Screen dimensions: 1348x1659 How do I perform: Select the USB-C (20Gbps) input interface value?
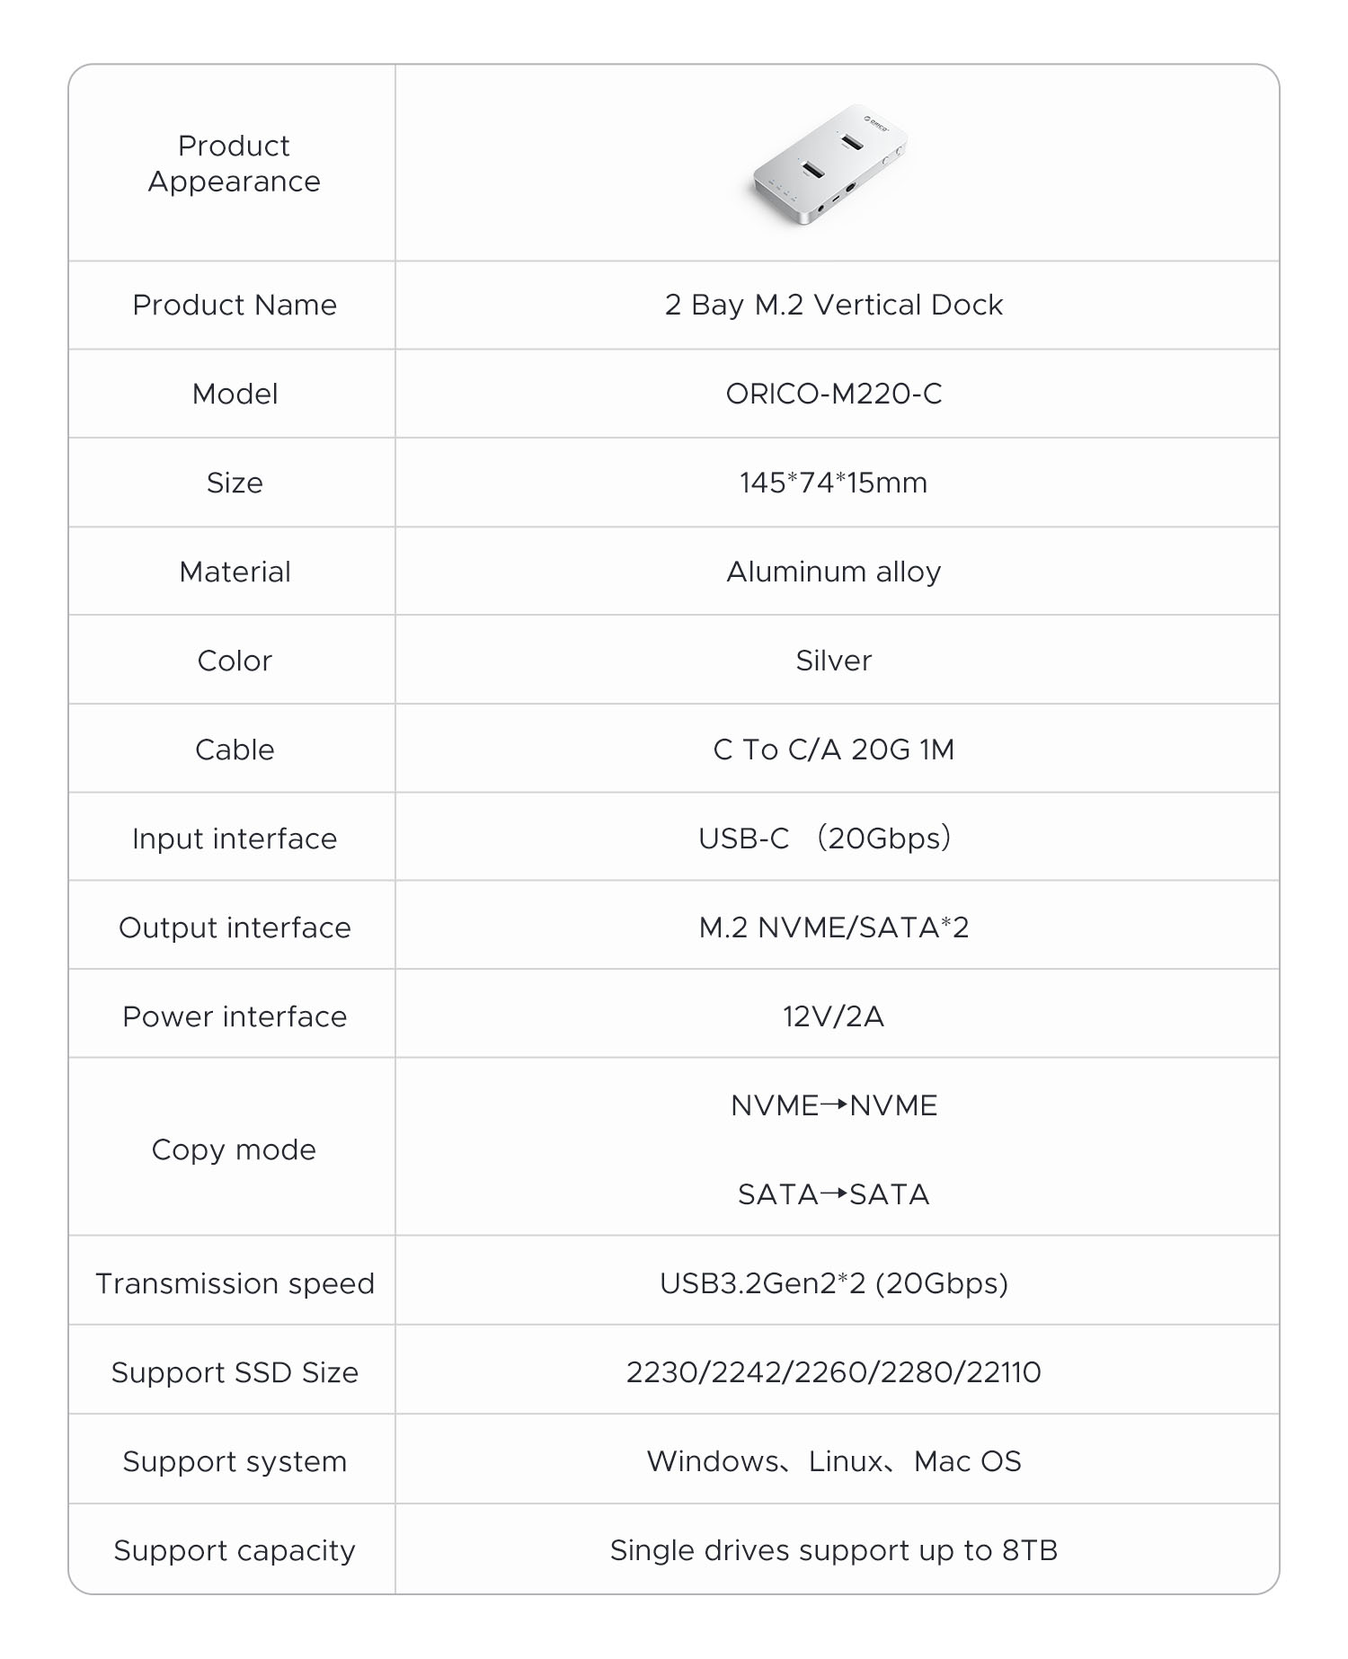click(824, 838)
